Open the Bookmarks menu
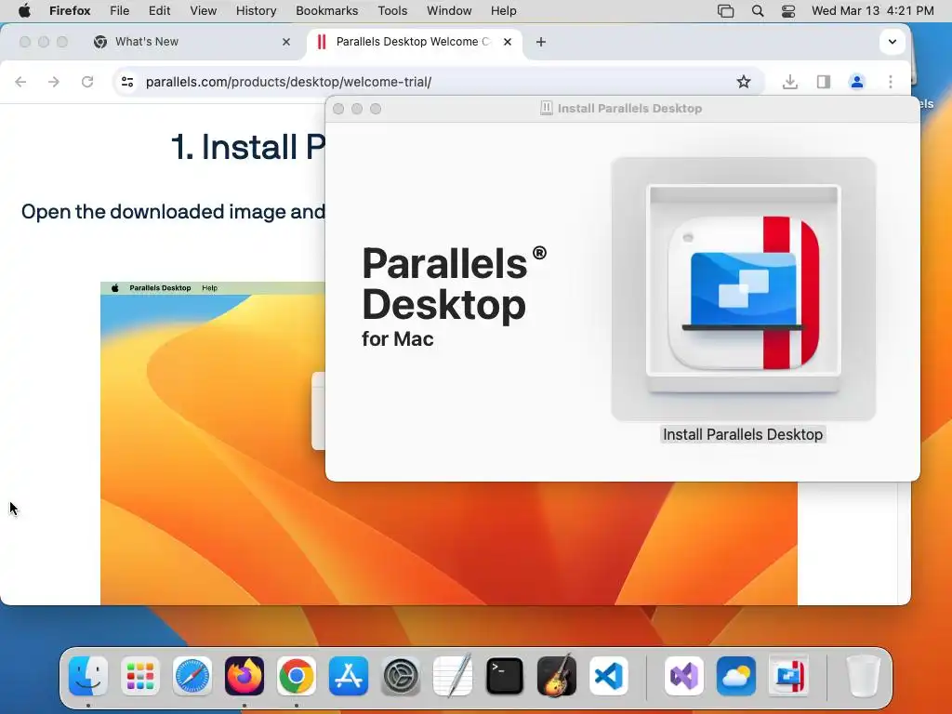The image size is (952, 714). (x=326, y=11)
